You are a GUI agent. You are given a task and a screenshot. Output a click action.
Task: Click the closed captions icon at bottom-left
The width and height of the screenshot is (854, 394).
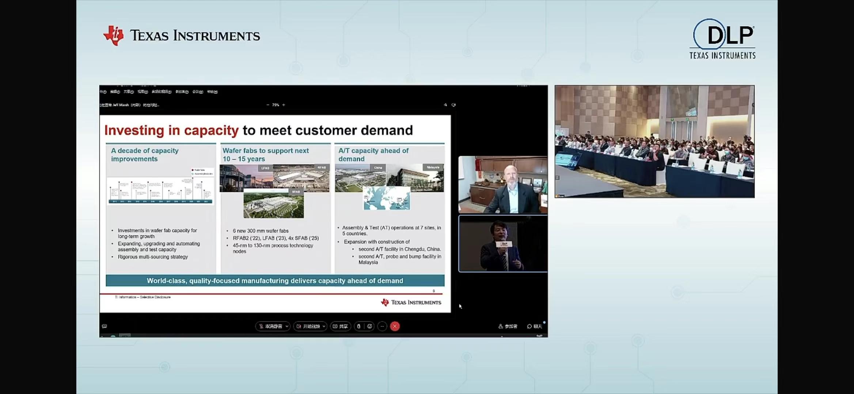(105, 326)
